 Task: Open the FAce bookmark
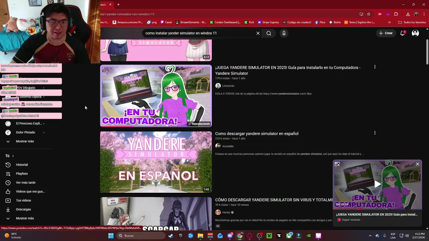coord(320,22)
